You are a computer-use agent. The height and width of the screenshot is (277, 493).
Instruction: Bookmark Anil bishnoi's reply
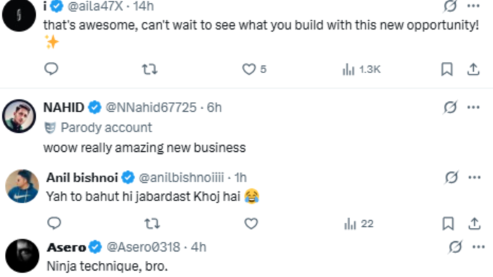tap(448, 224)
